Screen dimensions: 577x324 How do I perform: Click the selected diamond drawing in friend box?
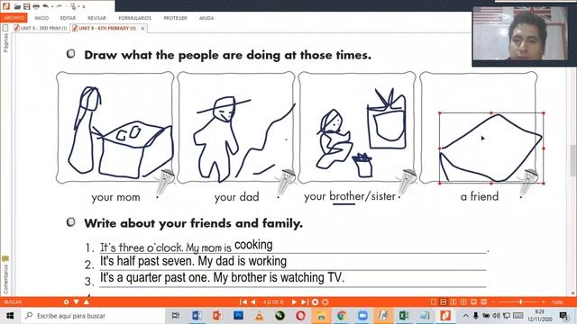click(x=490, y=148)
